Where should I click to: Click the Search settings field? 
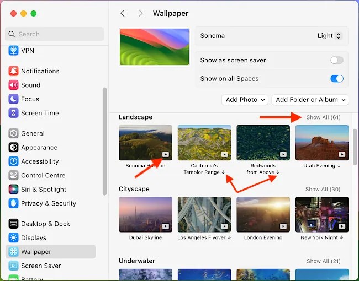(54, 34)
